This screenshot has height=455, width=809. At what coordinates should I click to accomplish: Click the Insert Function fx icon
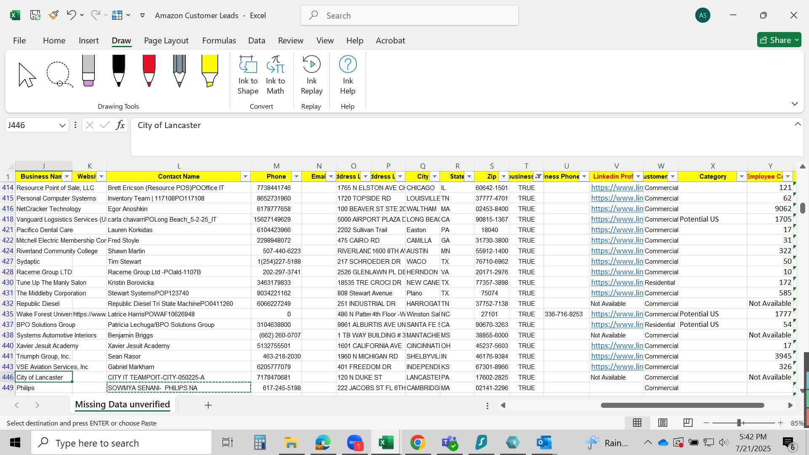pyautogui.click(x=121, y=125)
